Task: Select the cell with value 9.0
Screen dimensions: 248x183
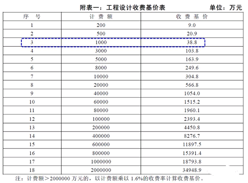Action: click(192, 25)
